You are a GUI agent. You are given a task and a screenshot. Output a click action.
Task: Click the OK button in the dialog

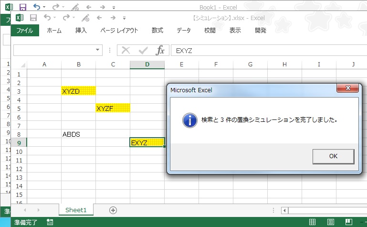[x=333, y=156]
